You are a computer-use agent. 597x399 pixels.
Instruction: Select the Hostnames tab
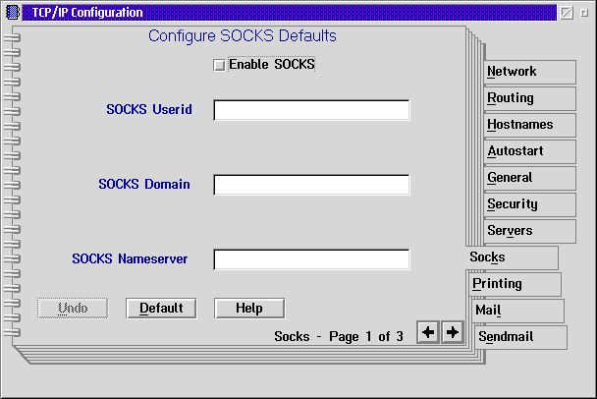pos(529,125)
